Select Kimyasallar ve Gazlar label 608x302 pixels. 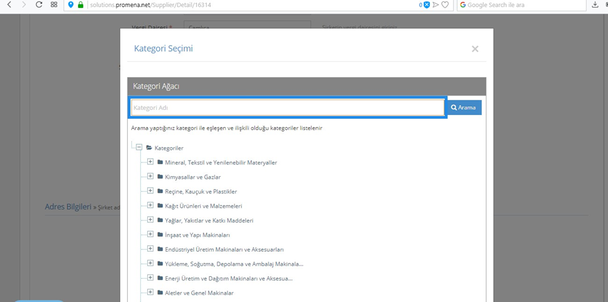point(193,177)
